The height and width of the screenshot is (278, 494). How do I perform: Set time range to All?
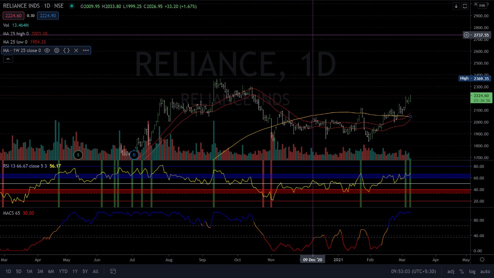click(x=95, y=271)
